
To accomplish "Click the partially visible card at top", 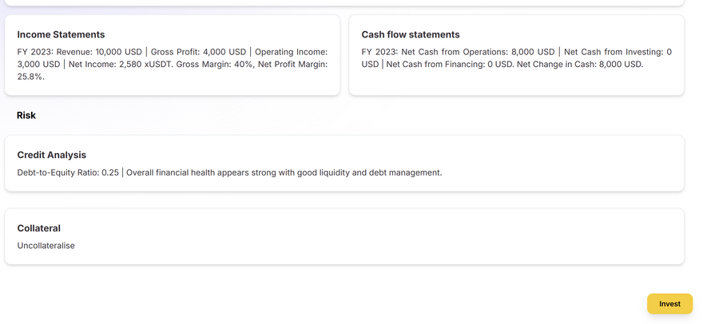I will pos(344,2).
